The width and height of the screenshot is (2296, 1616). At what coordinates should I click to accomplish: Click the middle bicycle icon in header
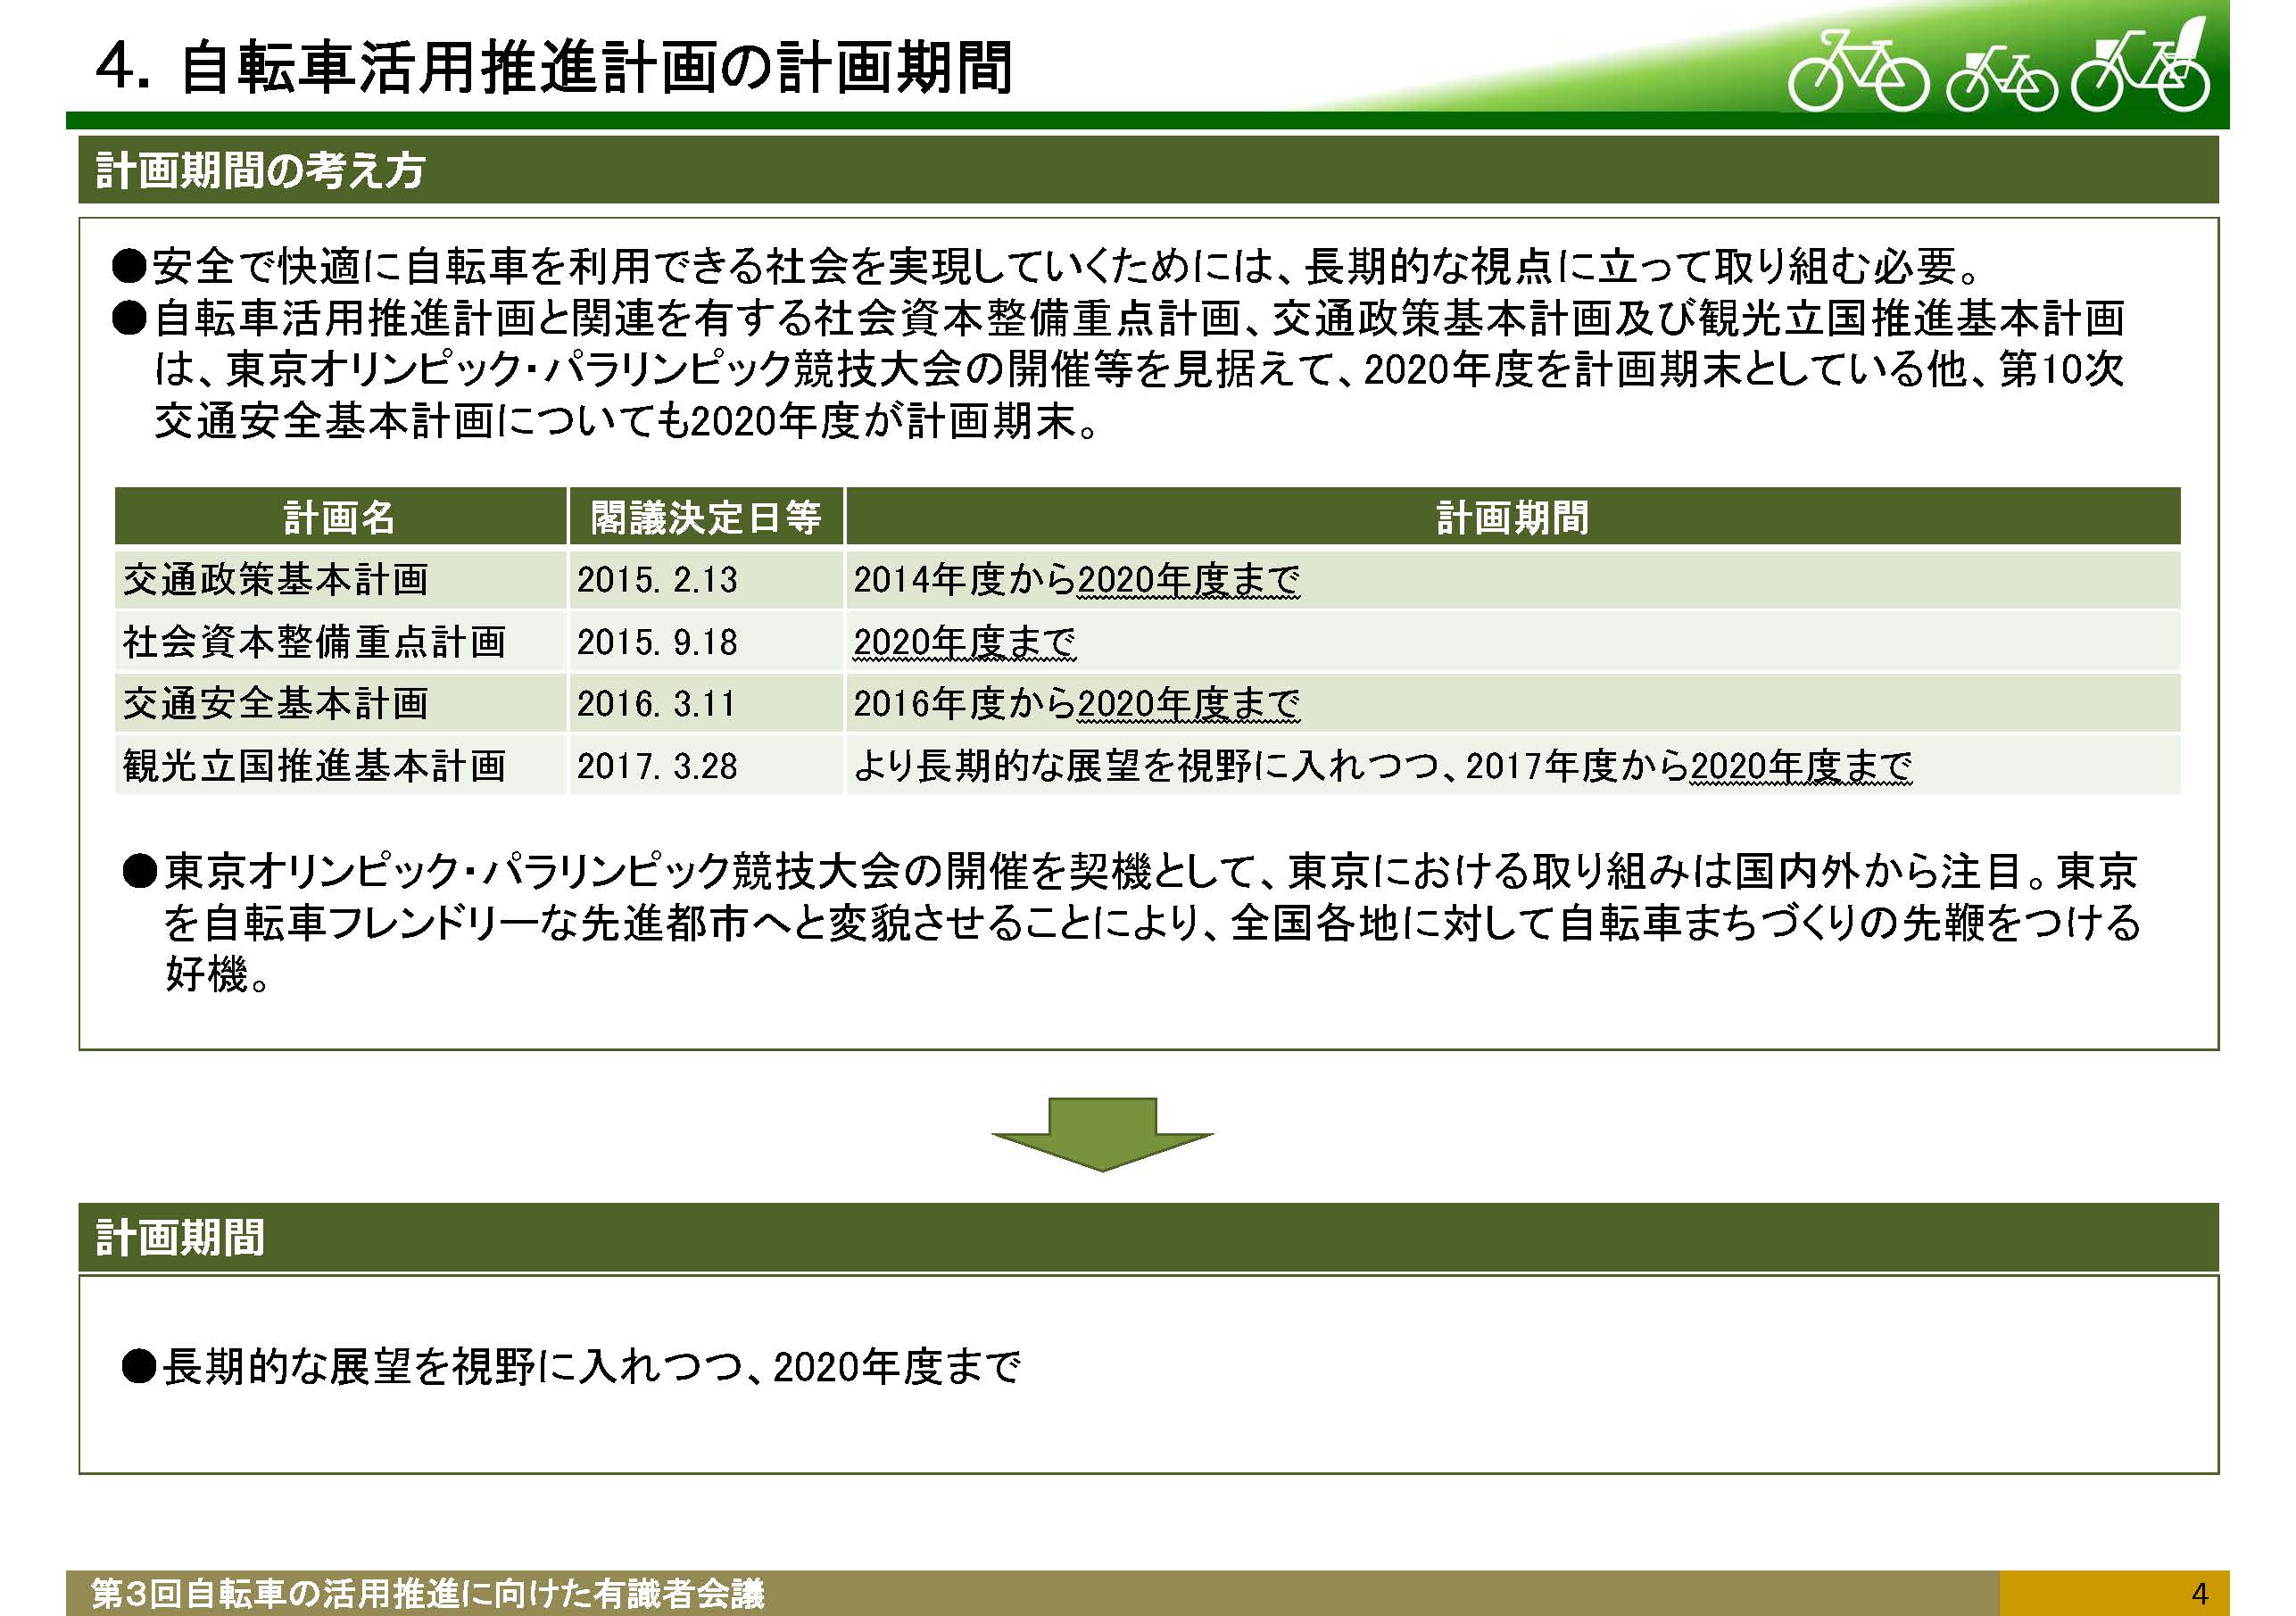click(2001, 79)
